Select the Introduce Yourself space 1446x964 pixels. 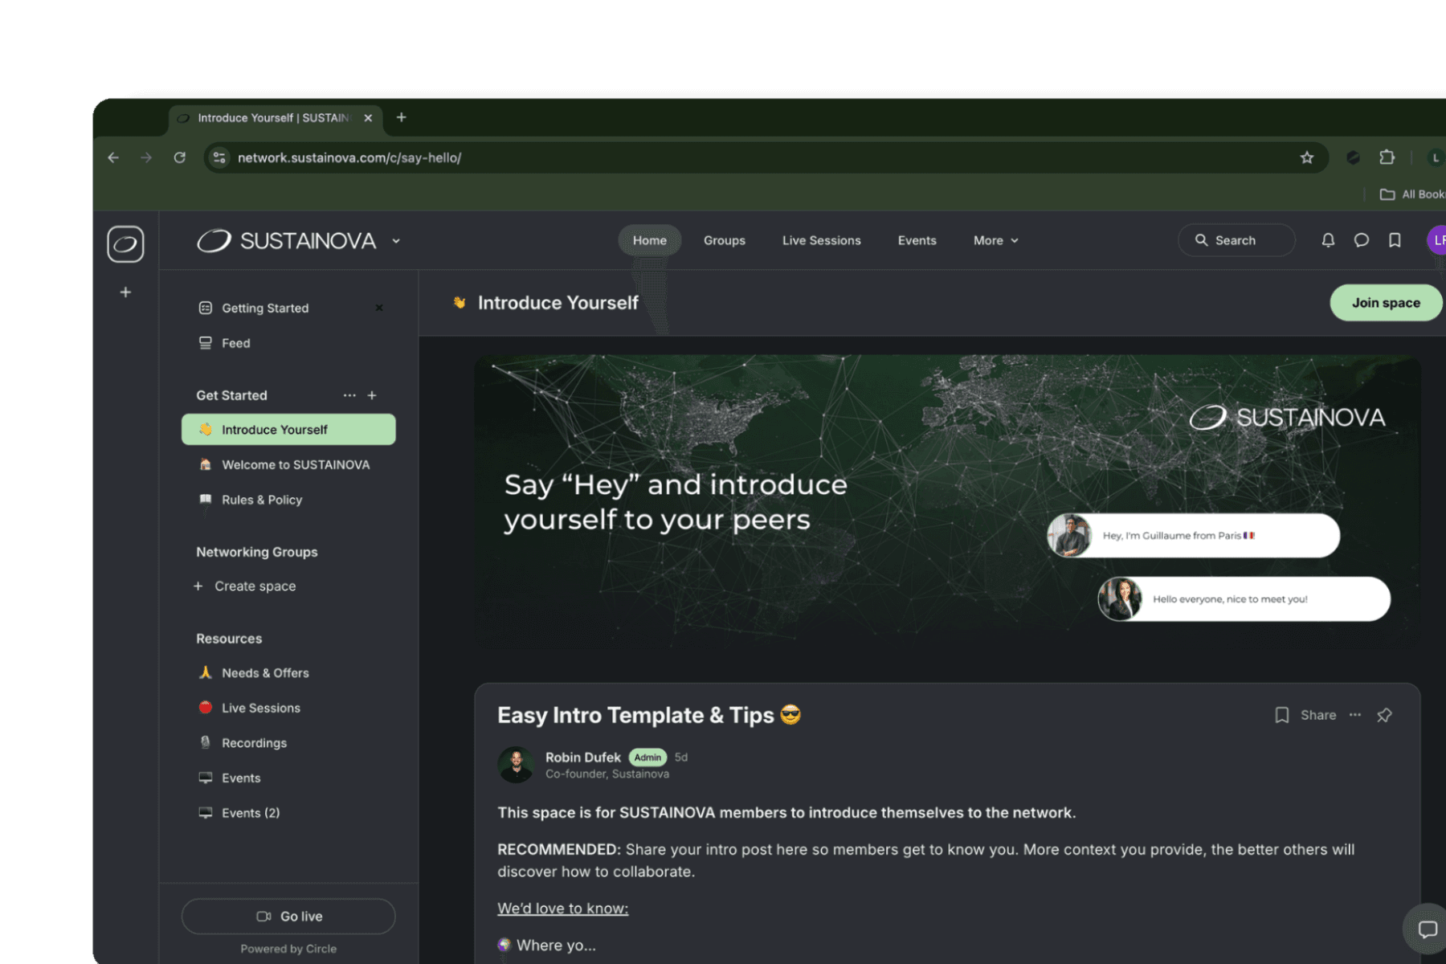click(288, 429)
